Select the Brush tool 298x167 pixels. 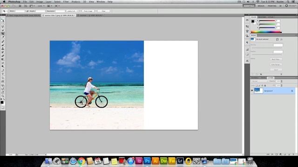pos(3,45)
